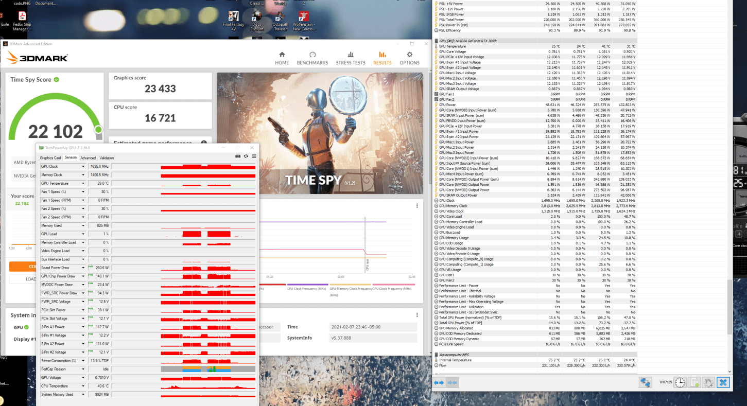Click HWiNFO expand columns blue arrows button

(x=439, y=382)
